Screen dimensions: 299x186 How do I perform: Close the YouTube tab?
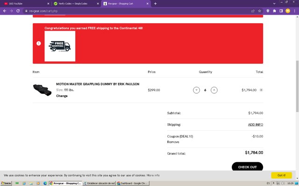pos(48,4)
